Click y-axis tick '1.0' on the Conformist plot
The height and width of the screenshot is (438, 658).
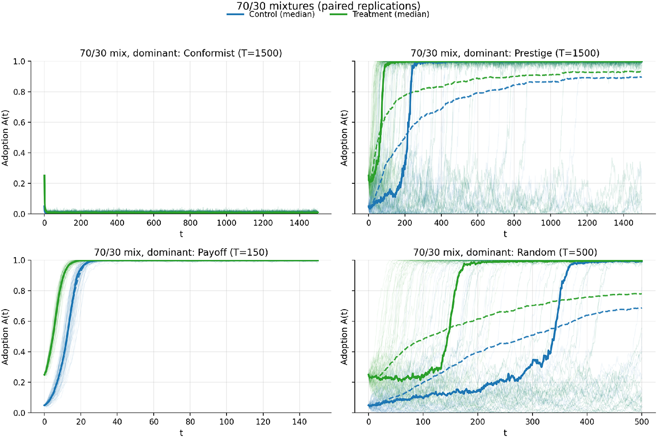19,62
